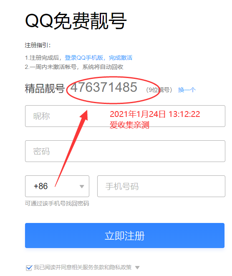This screenshot has height=276, width=232.
Task: Focus the 手机号码 phone number field
Action: (x=161, y=186)
